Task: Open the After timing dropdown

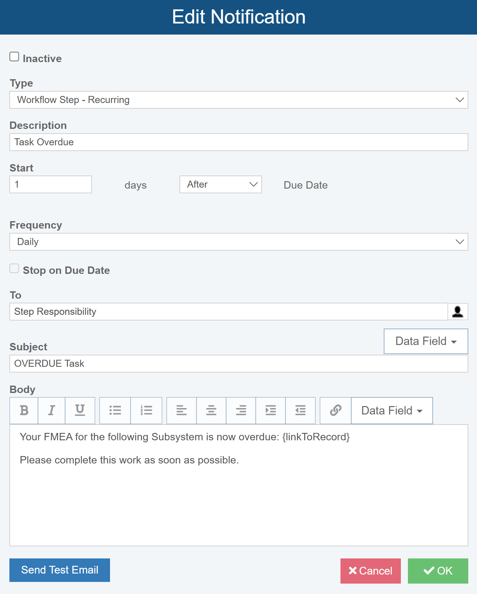Action: [220, 185]
